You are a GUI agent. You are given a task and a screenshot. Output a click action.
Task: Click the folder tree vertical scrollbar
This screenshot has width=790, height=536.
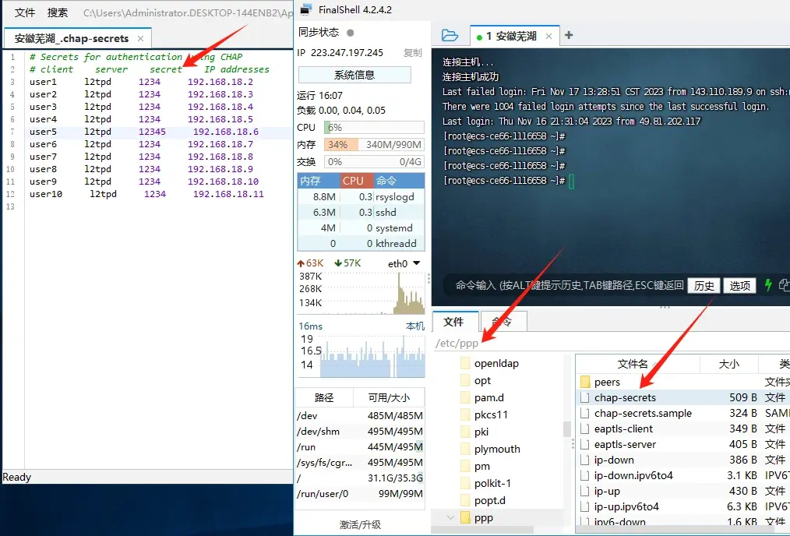567,429
